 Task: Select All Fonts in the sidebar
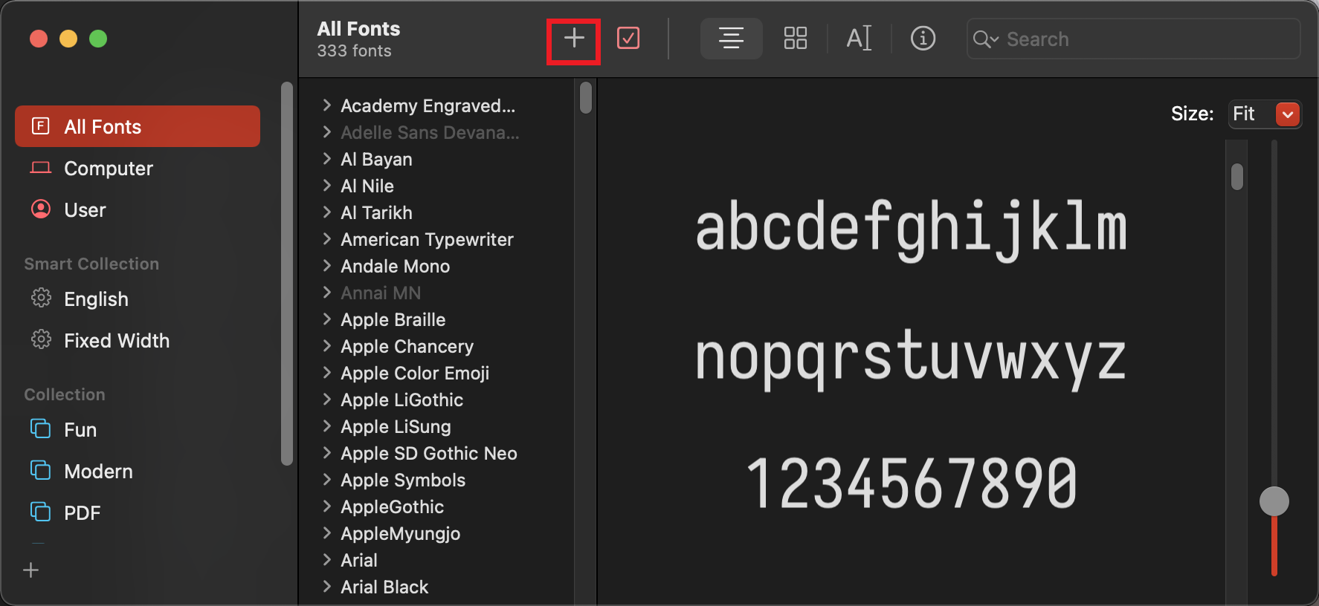coord(138,126)
